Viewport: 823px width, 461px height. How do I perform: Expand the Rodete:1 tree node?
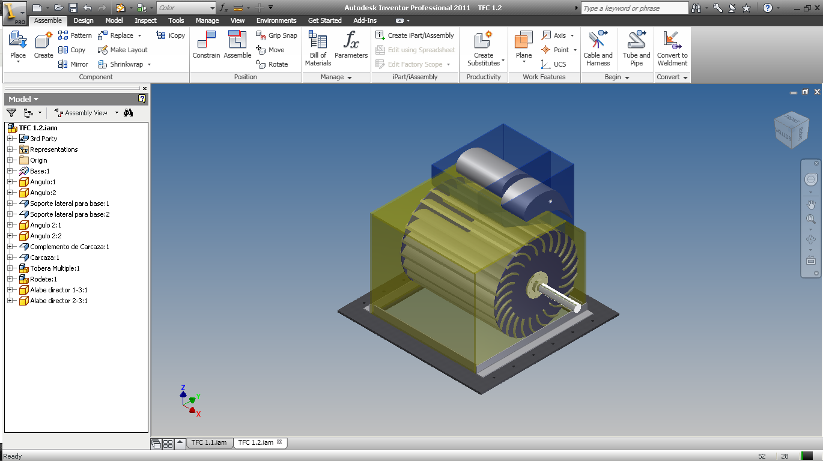10,279
